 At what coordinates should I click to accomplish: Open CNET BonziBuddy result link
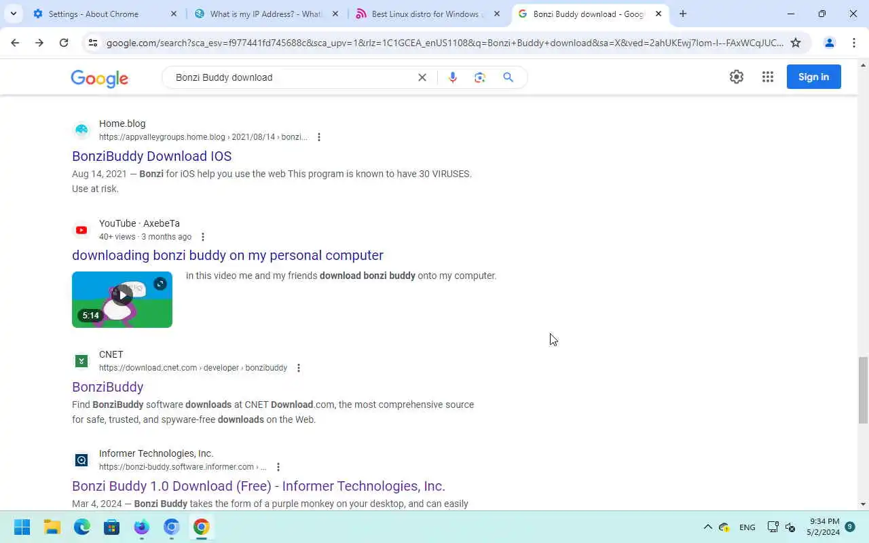tap(107, 387)
